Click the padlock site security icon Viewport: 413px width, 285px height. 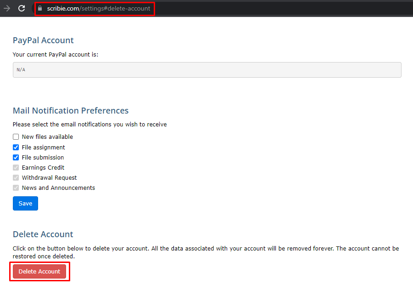[40, 8]
